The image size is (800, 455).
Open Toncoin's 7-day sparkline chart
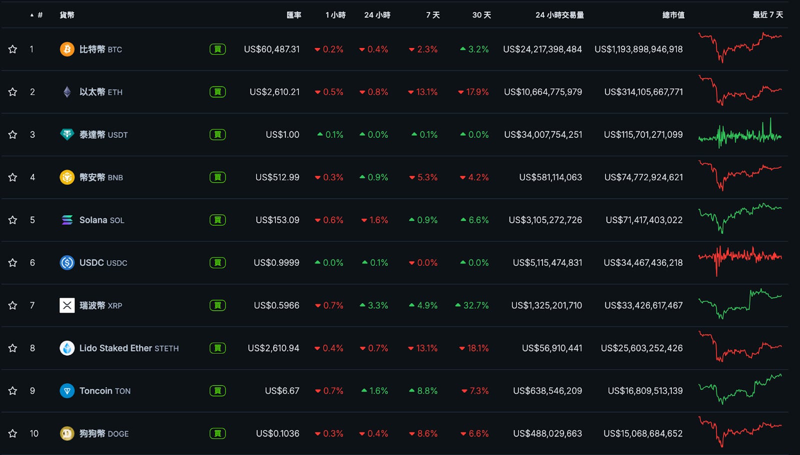pyautogui.click(x=740, y=389)
